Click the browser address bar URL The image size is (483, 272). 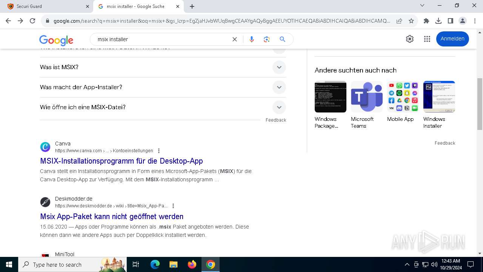pyautogui.click(x=222, y=21)
